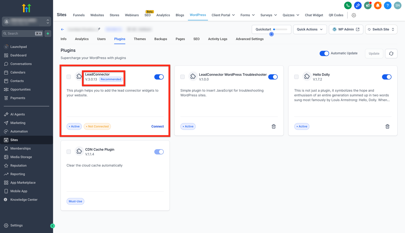Toggle the LeadConnector plugin switch

click(159, 77)
